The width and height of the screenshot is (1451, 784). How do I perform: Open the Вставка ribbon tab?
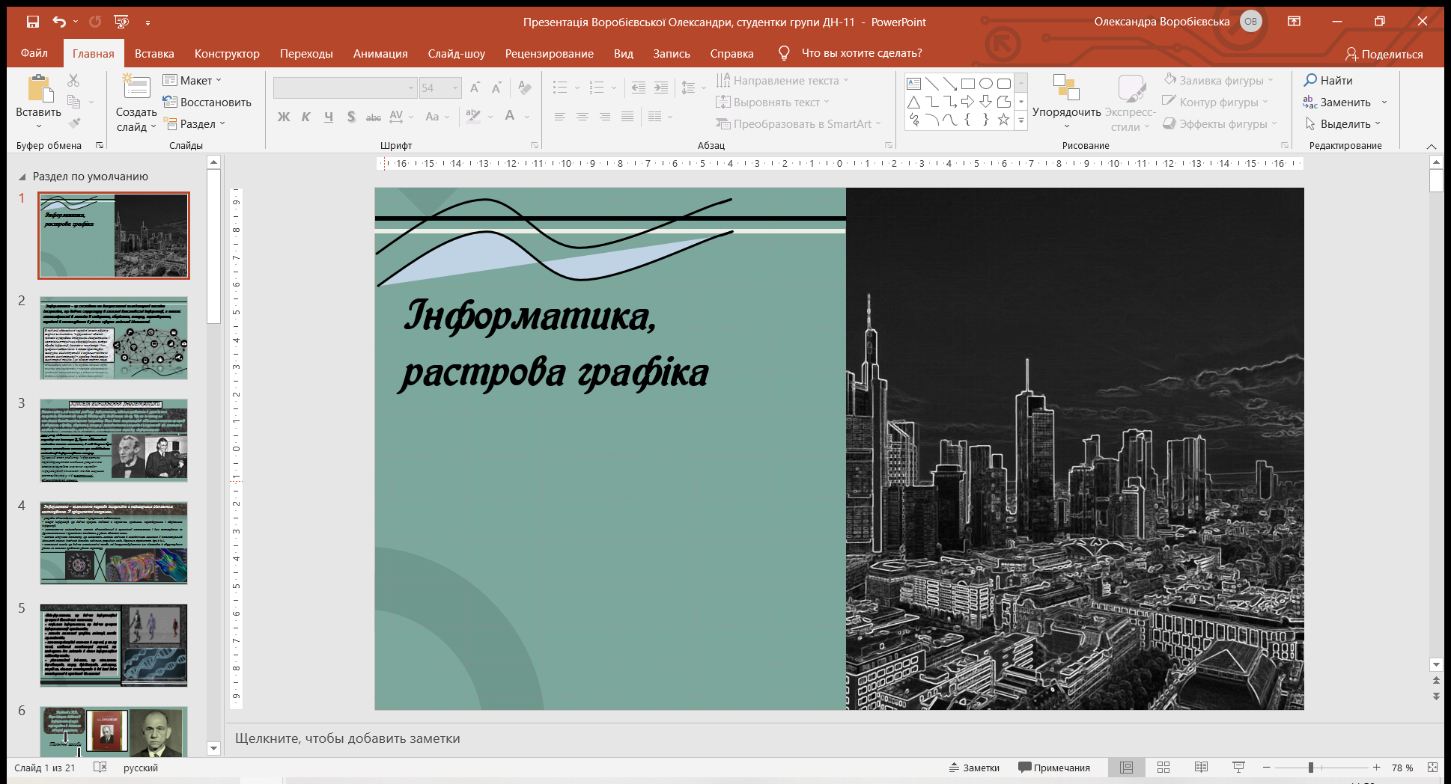click(154, 53)
